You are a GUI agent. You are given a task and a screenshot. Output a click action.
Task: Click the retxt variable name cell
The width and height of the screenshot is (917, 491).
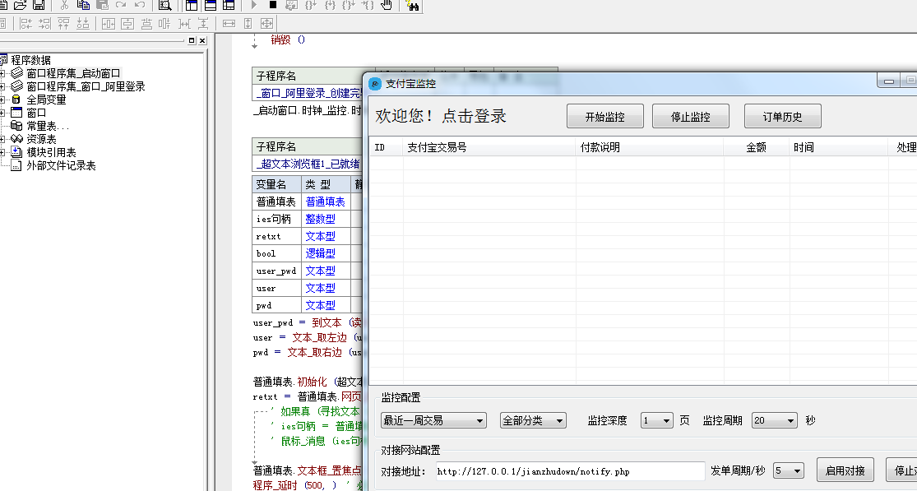coord(276,236)
